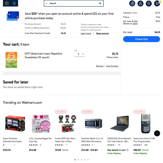Click the info icon beside See details in cart
Screen dimensions: 163x163
pyautogui.click(x=127, y=150)
